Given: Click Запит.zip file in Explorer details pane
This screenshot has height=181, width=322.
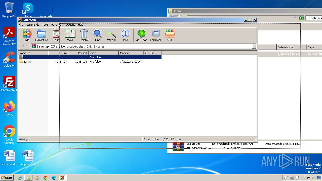Looking at the screenshot, I should (193, 144).
